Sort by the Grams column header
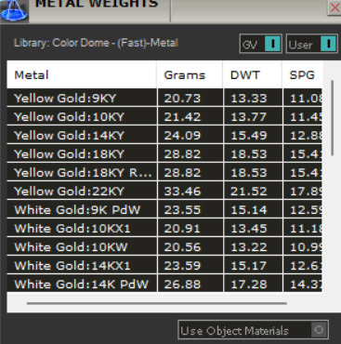Viewport: 341px width, 344px height. pos(190,74)
